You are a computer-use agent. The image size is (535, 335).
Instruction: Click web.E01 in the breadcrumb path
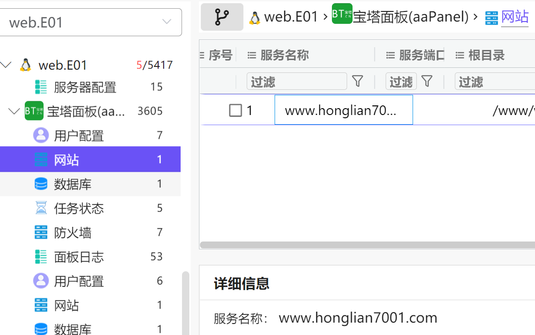tap(291, 17)
